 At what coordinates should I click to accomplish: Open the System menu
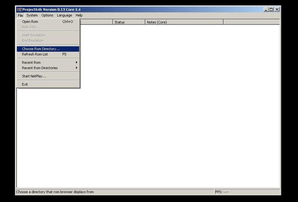[x=32, y=15]
